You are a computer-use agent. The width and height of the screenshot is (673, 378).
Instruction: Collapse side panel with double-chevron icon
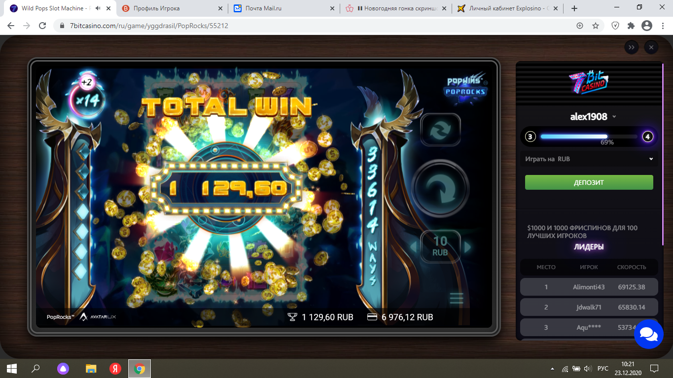click(632, 47)
